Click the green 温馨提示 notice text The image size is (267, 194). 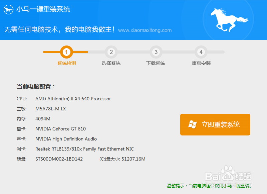(x=209, y=186)
